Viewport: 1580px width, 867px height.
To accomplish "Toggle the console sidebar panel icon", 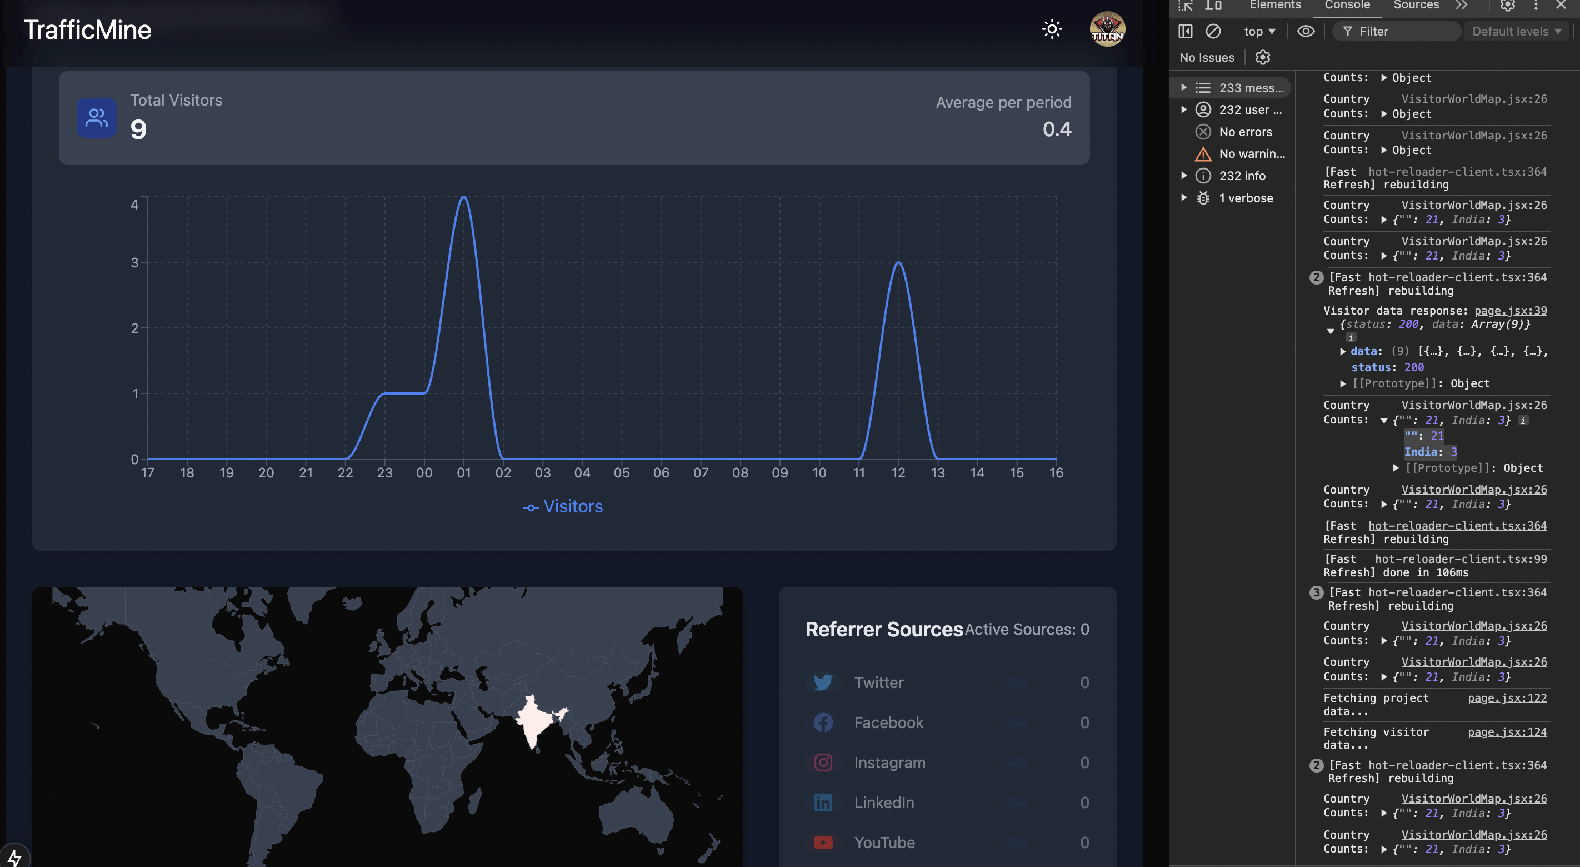I will tap(1185, 31).
